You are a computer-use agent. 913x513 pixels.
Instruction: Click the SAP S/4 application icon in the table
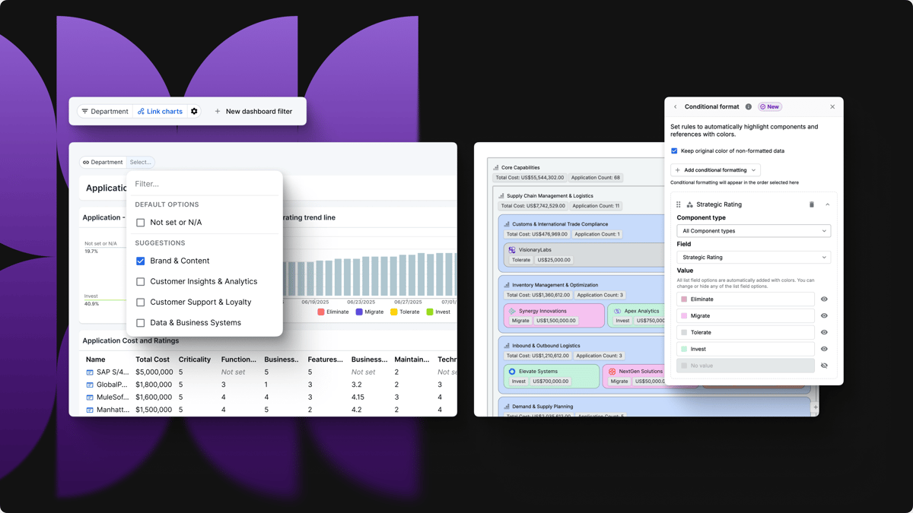[91, 372]
